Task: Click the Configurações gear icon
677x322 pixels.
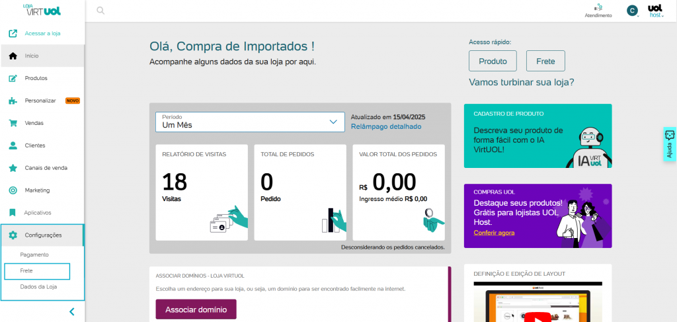Action: tap(13, 235)
